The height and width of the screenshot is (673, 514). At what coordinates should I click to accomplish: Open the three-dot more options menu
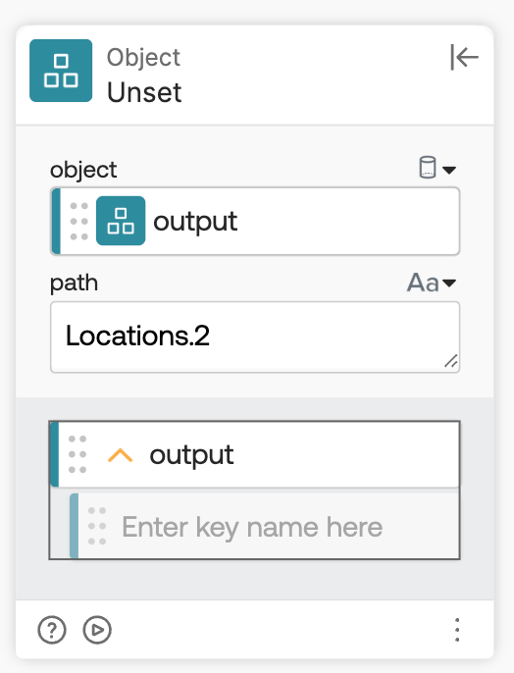tap(457, 630)
